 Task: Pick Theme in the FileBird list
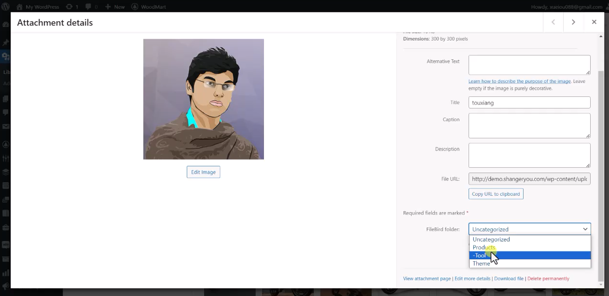click(481, 264)
